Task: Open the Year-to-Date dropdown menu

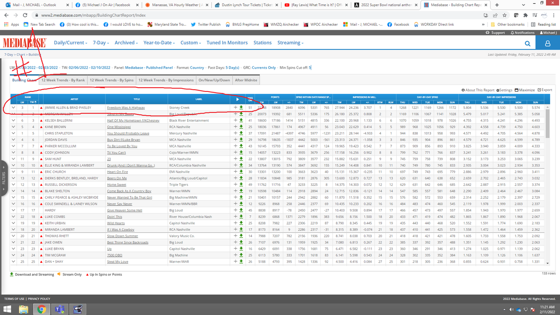Action: click(x=160, y=43)
